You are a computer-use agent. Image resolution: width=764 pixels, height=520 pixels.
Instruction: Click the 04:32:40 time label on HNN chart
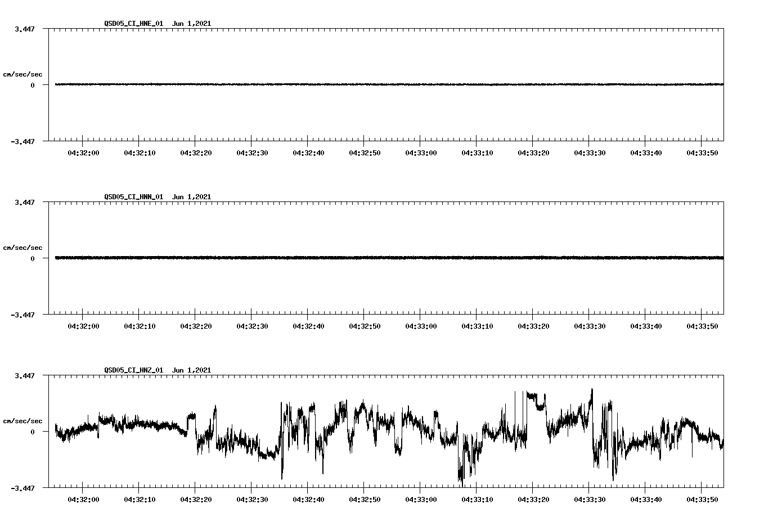click(308, 326)
